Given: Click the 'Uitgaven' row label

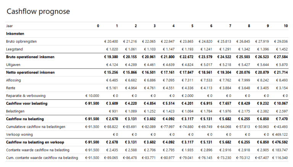Looking at the screenshot, I should pyautogui.click(x=13, y=65).
